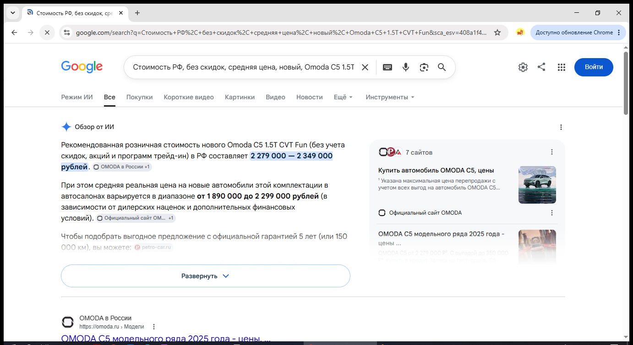The image size is (633, 345).
Task: Open link Купить автомобиль OMODA C5, цены
Action: click(436, 171)
